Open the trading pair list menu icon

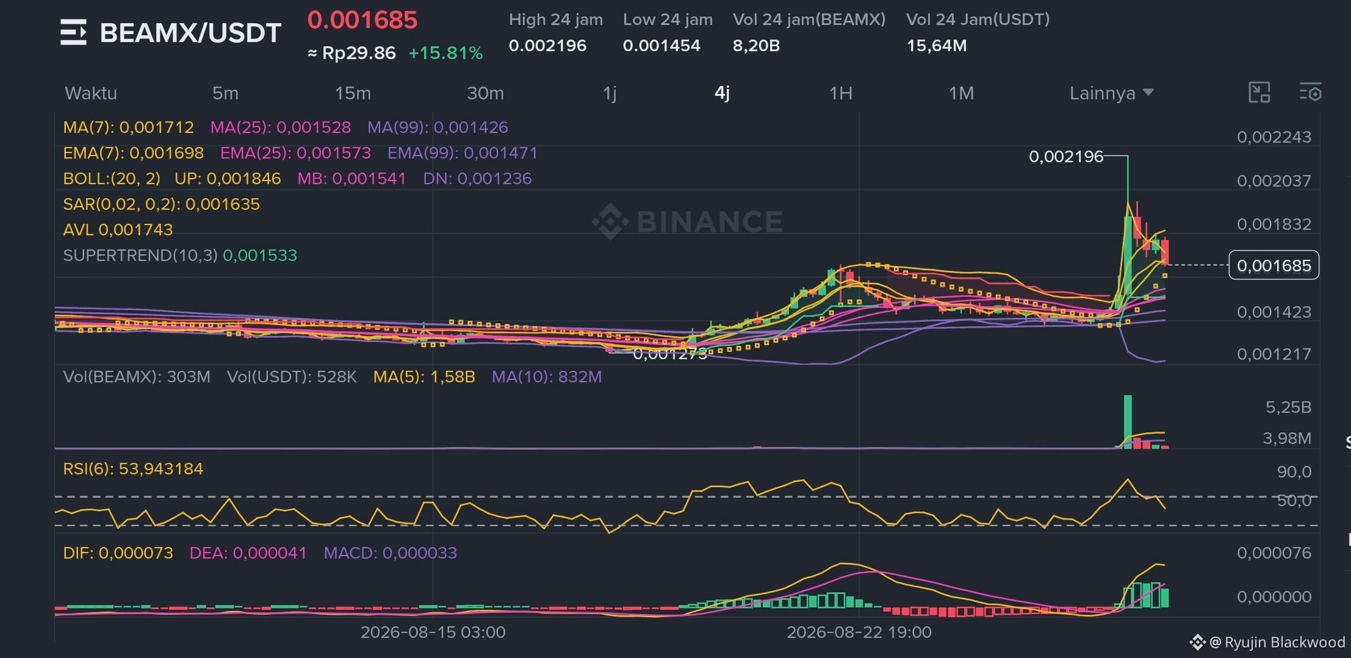click(73, 32)
